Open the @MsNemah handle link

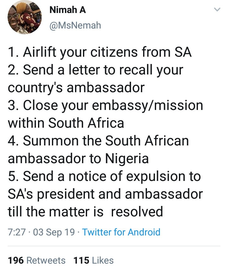click(x=75, y=25)
